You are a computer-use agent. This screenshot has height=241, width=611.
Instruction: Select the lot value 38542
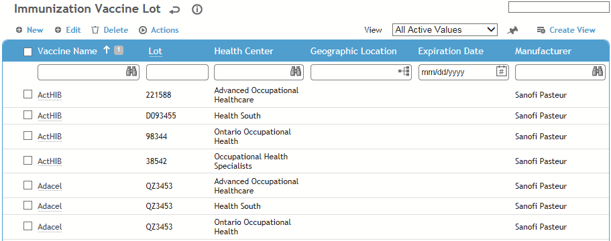tap(156, 161)
